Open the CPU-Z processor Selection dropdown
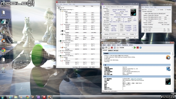The height and width of the screenshot is (99, 176). point(114,34)
